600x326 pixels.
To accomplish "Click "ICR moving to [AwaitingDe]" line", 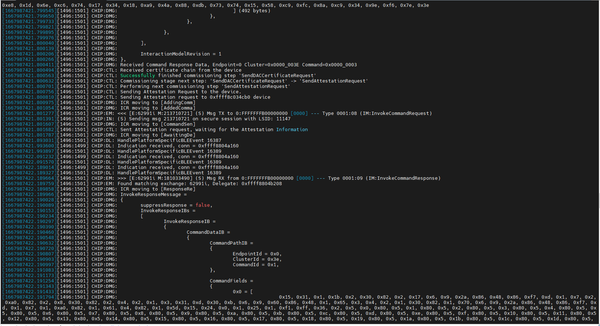I will pyautogui.click(x=158, y=135).
